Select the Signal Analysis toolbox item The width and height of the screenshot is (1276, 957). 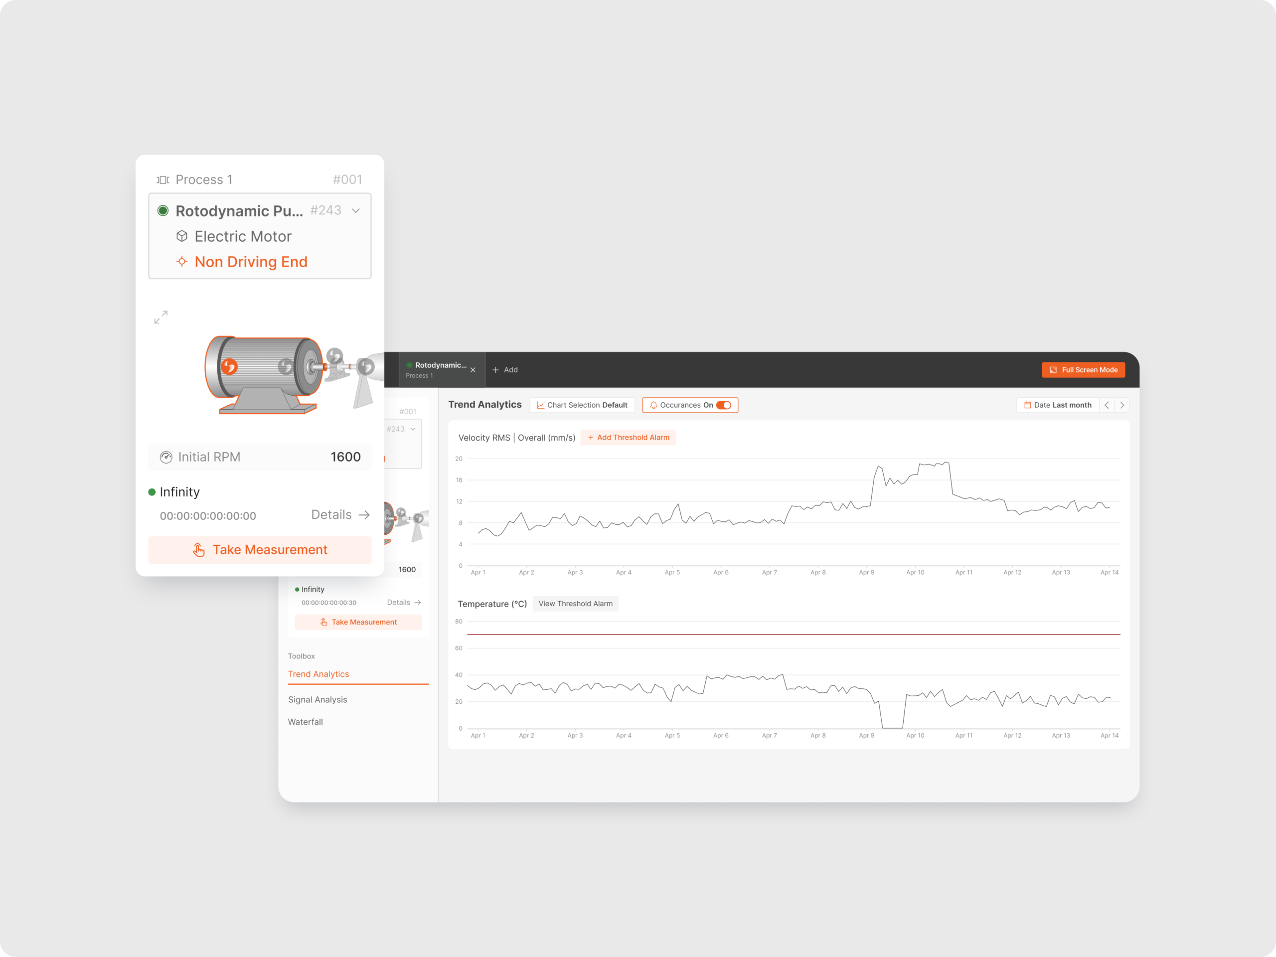(x=318, y=698)
